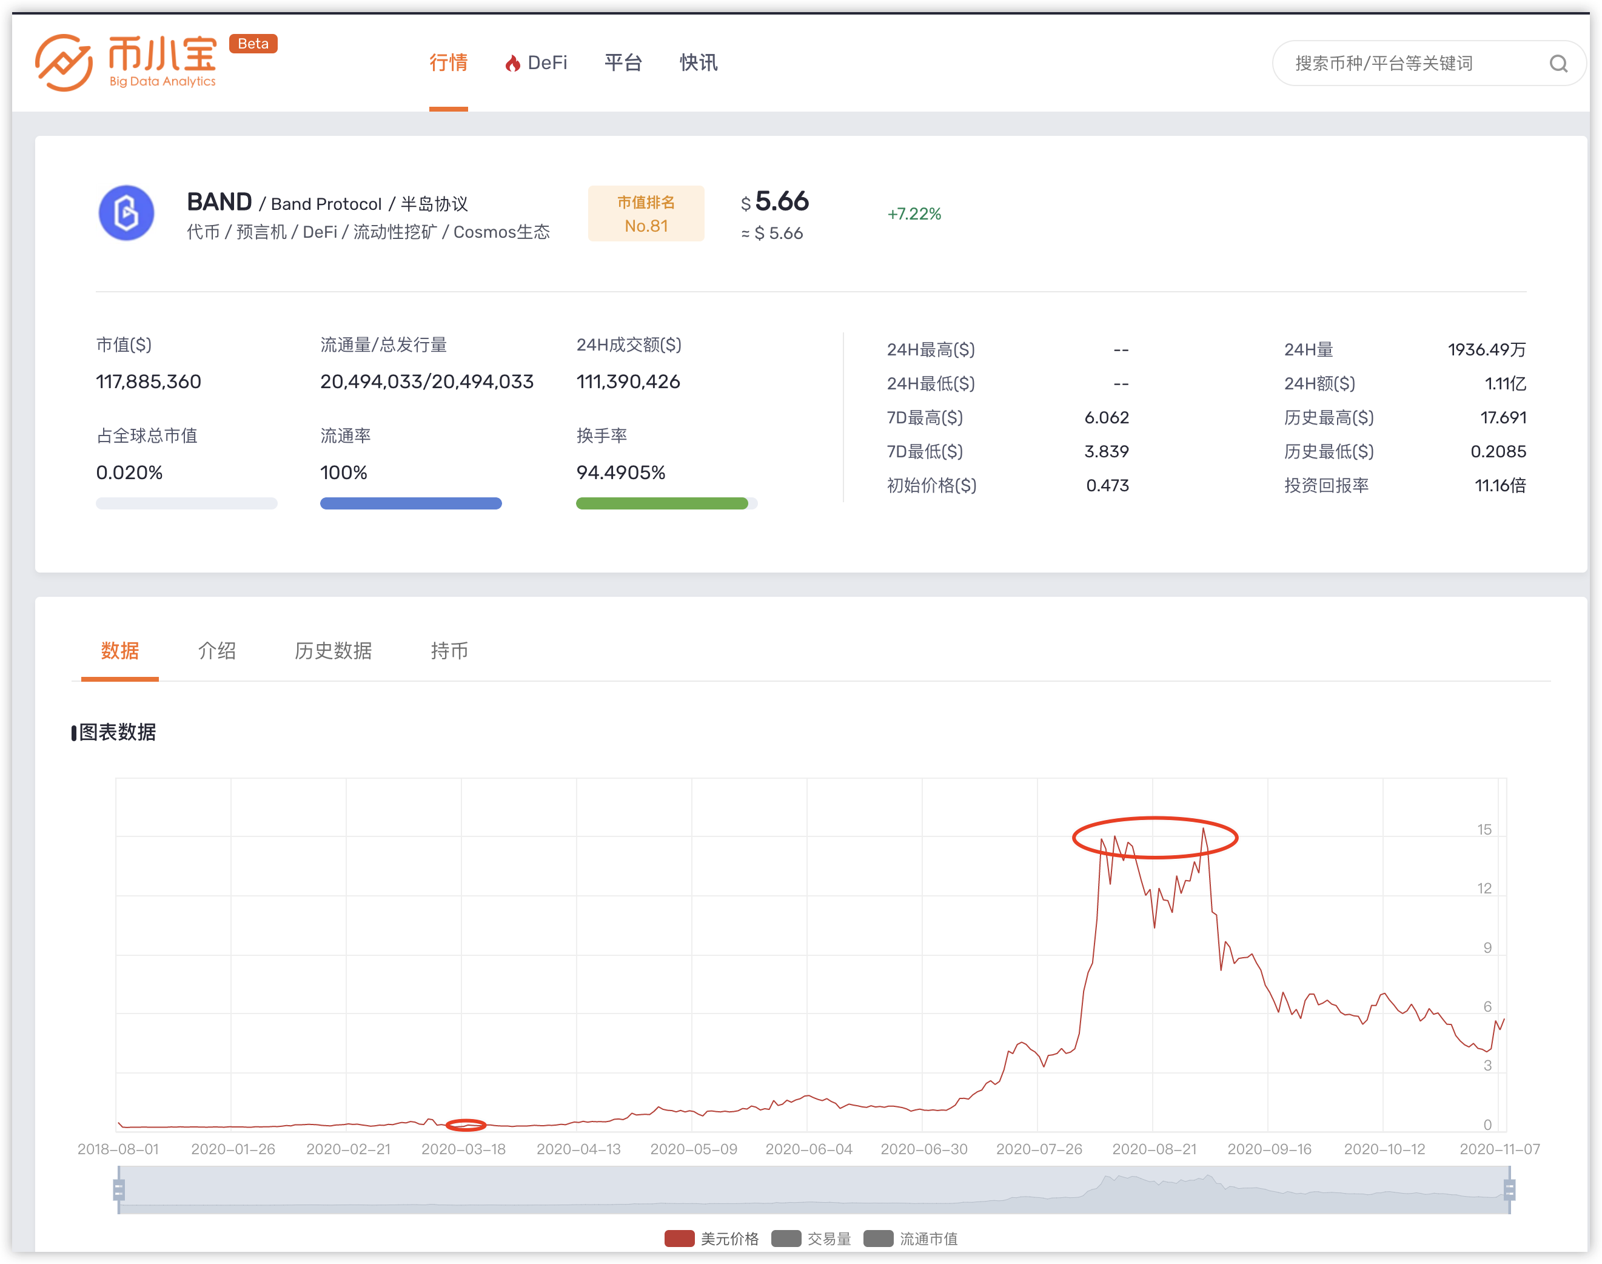Viewport: 1602px width, 1264px height.
Task: Switch to the 数据 tab
Action: [120, 651]
